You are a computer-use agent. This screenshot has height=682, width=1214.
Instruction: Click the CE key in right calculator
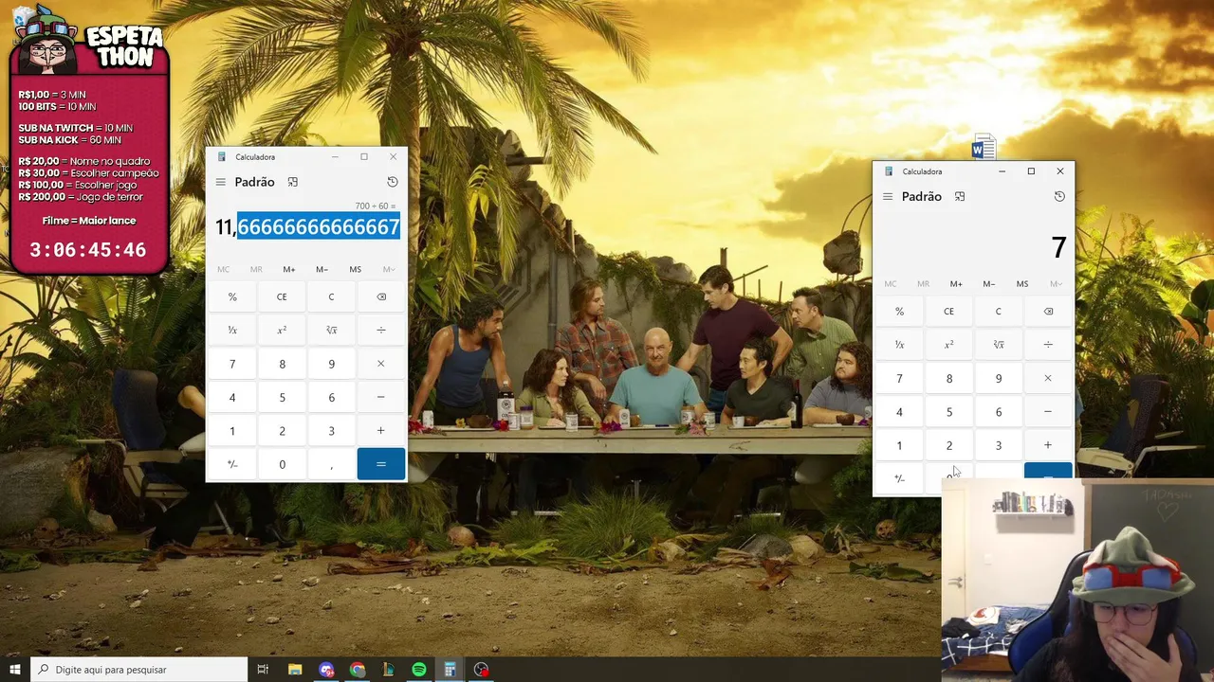tap(948, 311)
